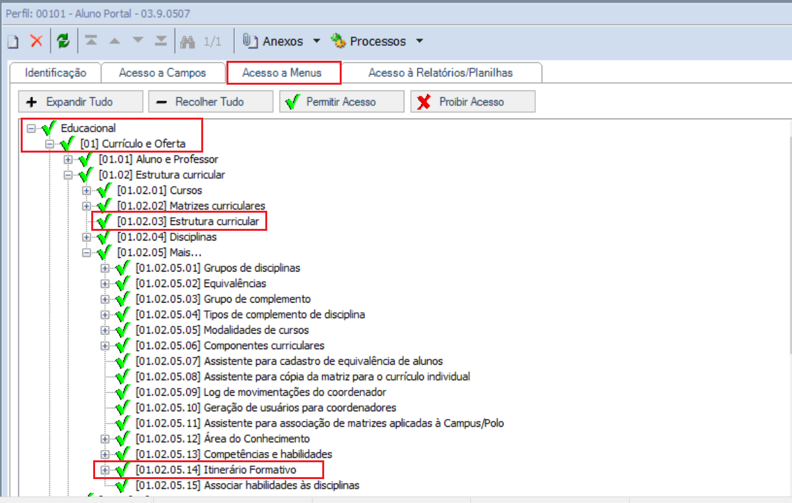792x503 pixels.
Task: Select [01.02.05.04] Tipos de complemento de disciplina
Action: [250, 314]
